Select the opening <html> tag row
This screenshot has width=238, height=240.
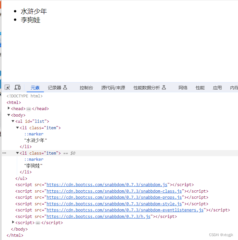(14, 102)
